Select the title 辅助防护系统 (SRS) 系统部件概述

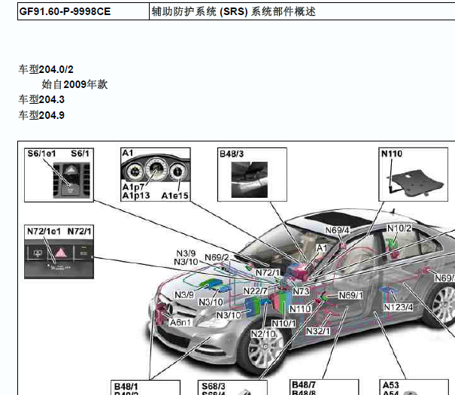pyautogui.click(x=234, y=11)
